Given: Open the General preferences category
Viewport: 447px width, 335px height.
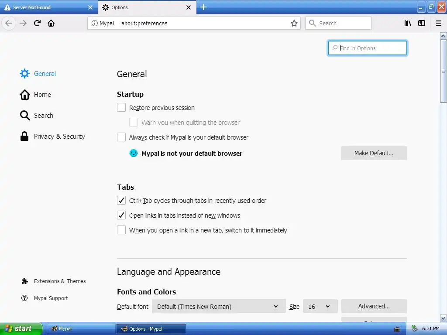Looking at the screenshot, I should (x=38, y=73).
